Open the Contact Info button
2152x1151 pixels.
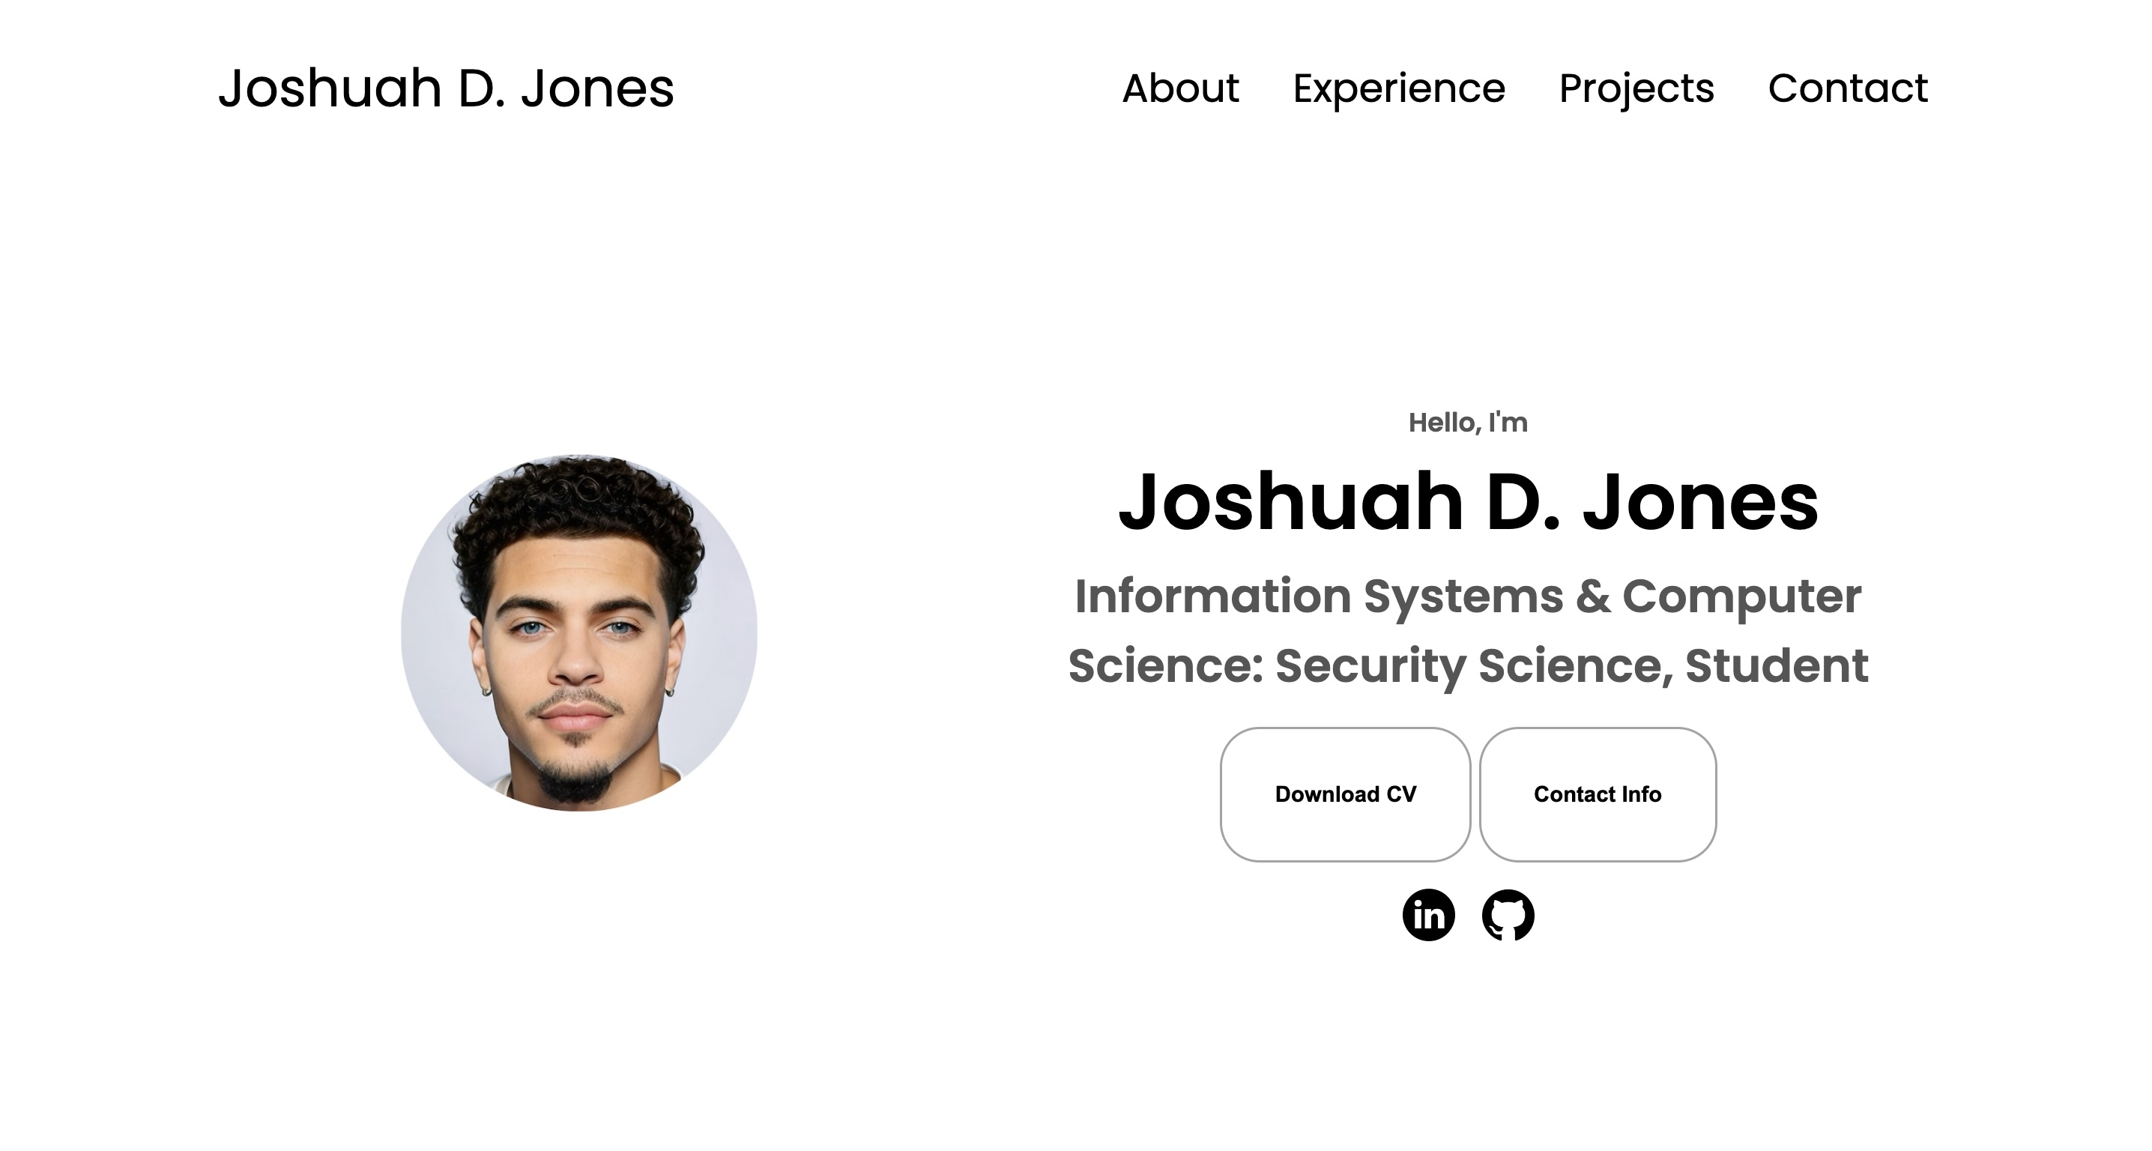click(1598, 794)
